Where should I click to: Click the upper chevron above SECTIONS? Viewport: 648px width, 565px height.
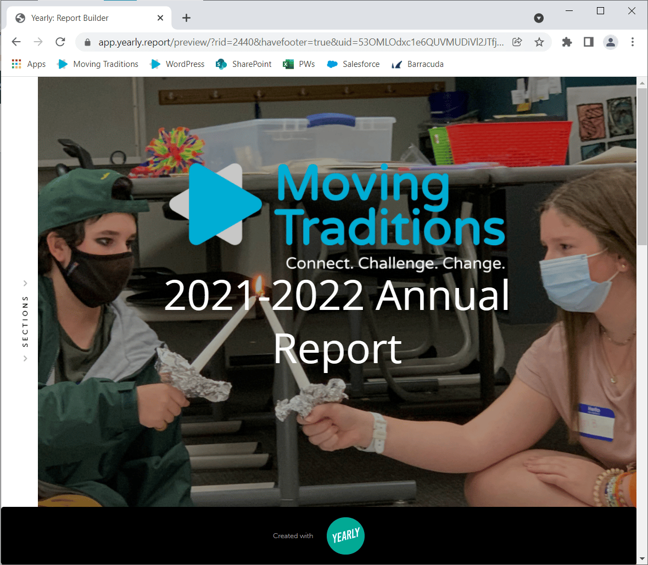[x=25, y=283]
